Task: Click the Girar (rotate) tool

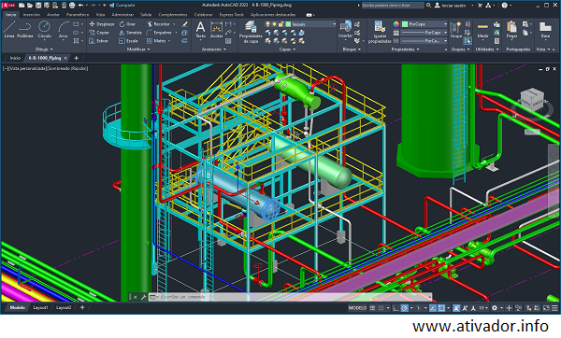Action: [127, 24]
